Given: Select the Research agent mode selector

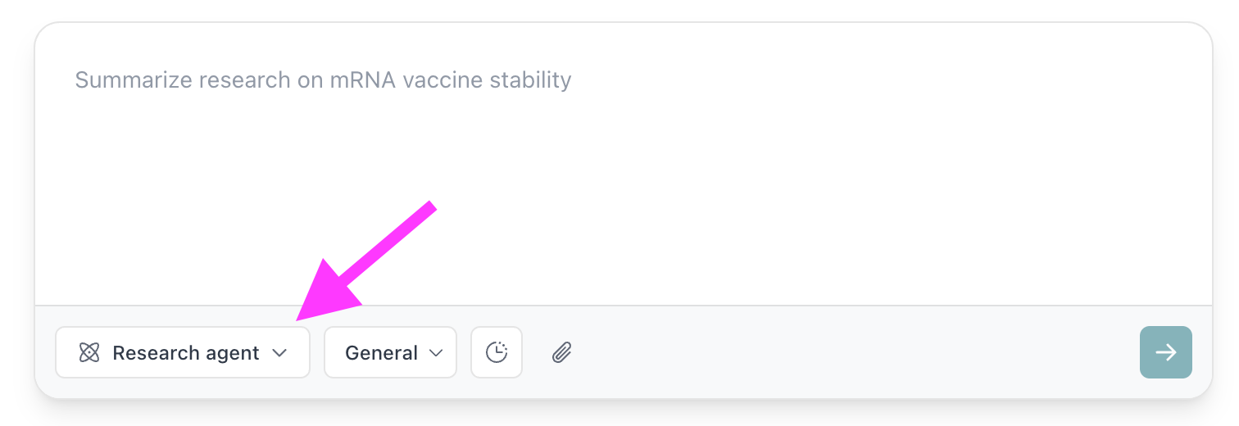Looking at the screenshot, I should [183, 353].
